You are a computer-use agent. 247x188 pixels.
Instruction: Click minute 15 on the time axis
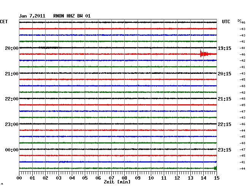click(217, 178)
